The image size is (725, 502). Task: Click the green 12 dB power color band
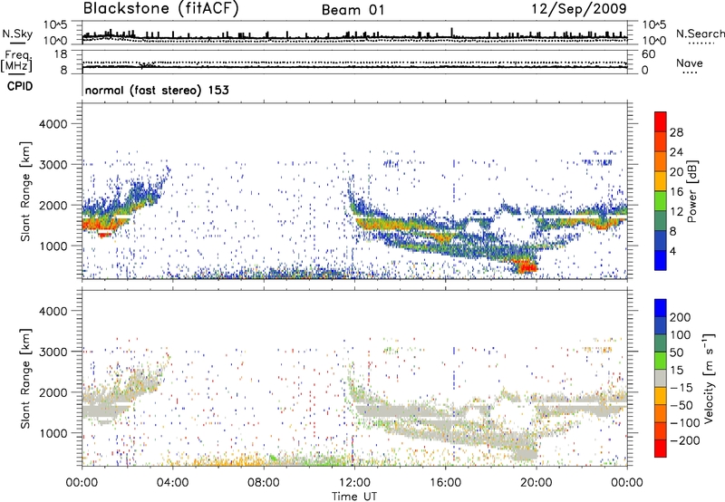click(x=661, y=201)
